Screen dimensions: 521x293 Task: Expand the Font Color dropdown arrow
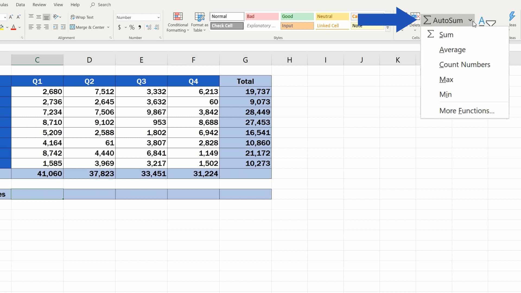click(19, 27)
